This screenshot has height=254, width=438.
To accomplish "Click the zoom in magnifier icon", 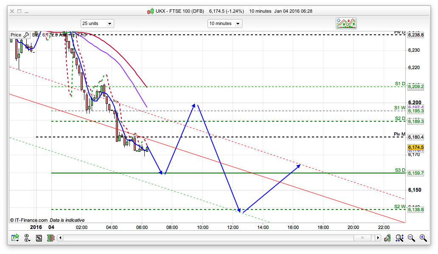I will [423, 238].
